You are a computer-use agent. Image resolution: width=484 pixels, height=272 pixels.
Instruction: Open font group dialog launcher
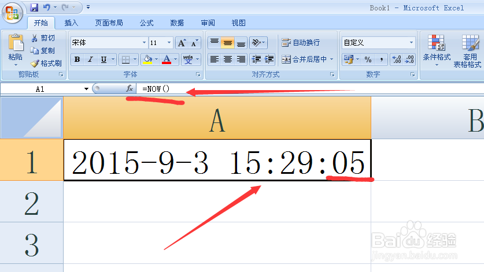(x=198, y=74)
